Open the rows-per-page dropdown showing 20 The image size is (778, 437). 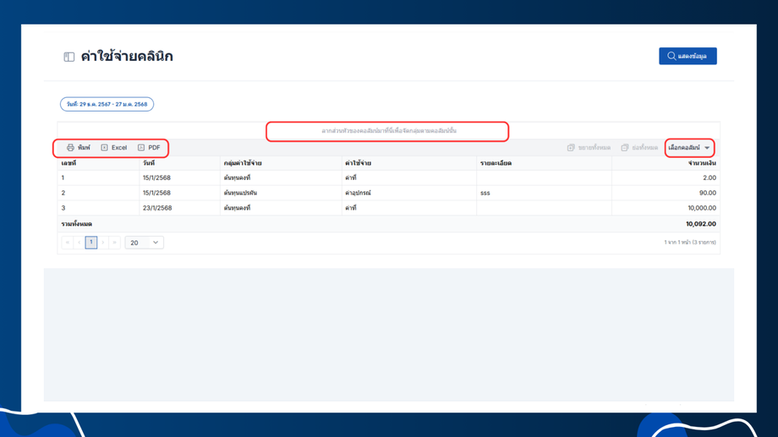tap(144, 243)
